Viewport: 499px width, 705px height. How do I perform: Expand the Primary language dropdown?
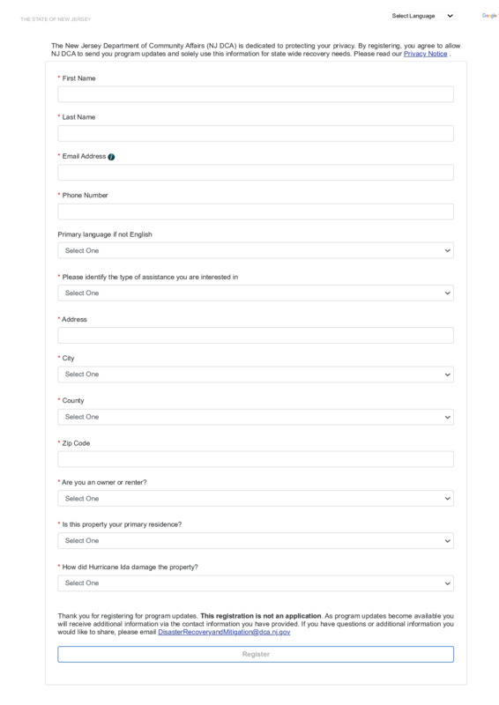point(256,250)
